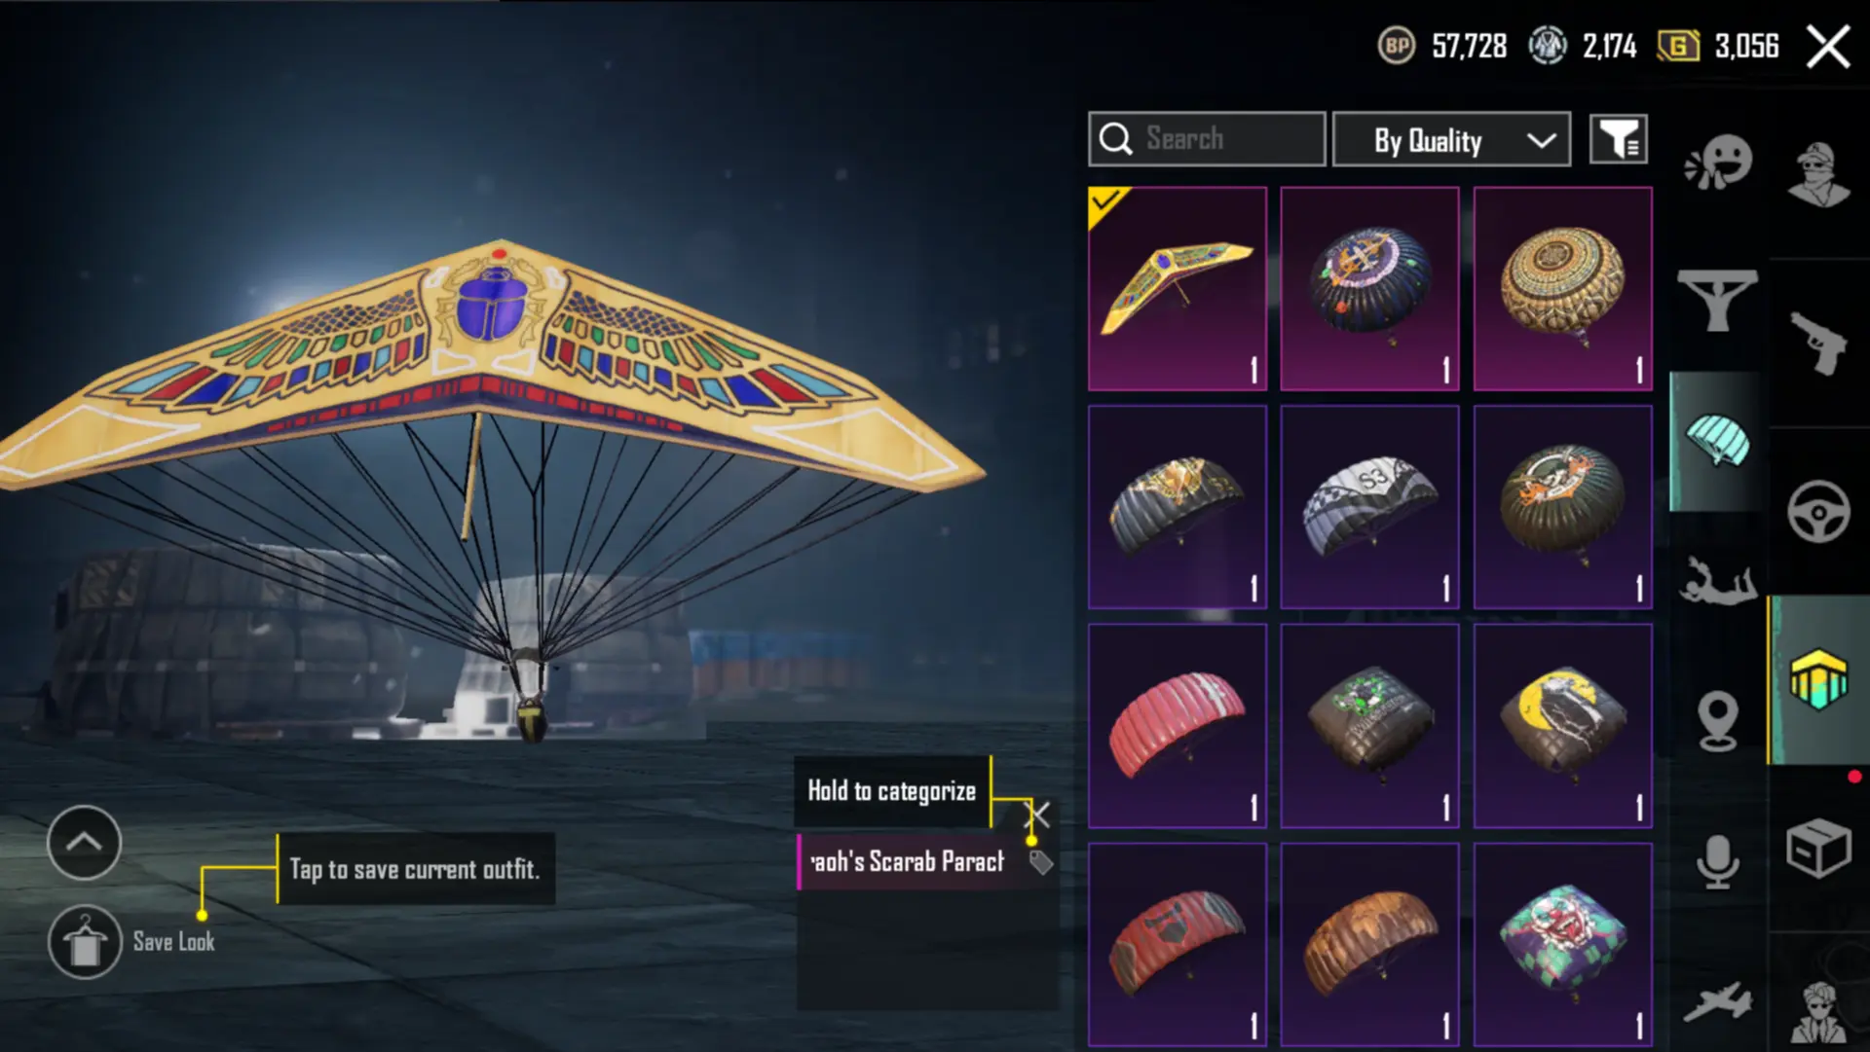Open the filter funnel options
1870x1052 pixels.
click(x=1618, y=139)
